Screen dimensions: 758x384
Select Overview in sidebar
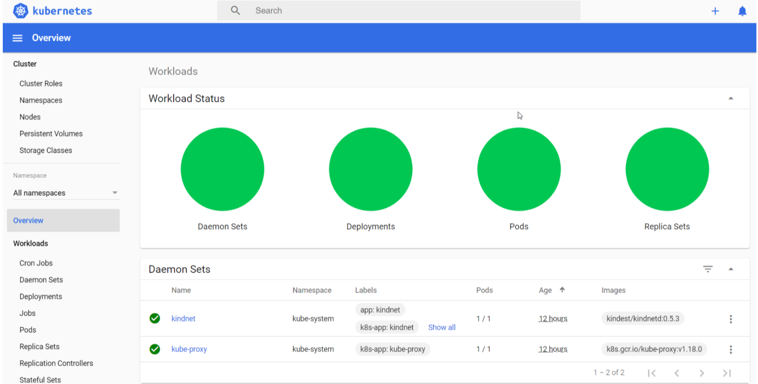click(x=63, y=220)
